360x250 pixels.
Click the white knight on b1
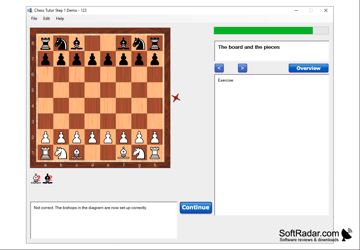click(x=61, y=153)
